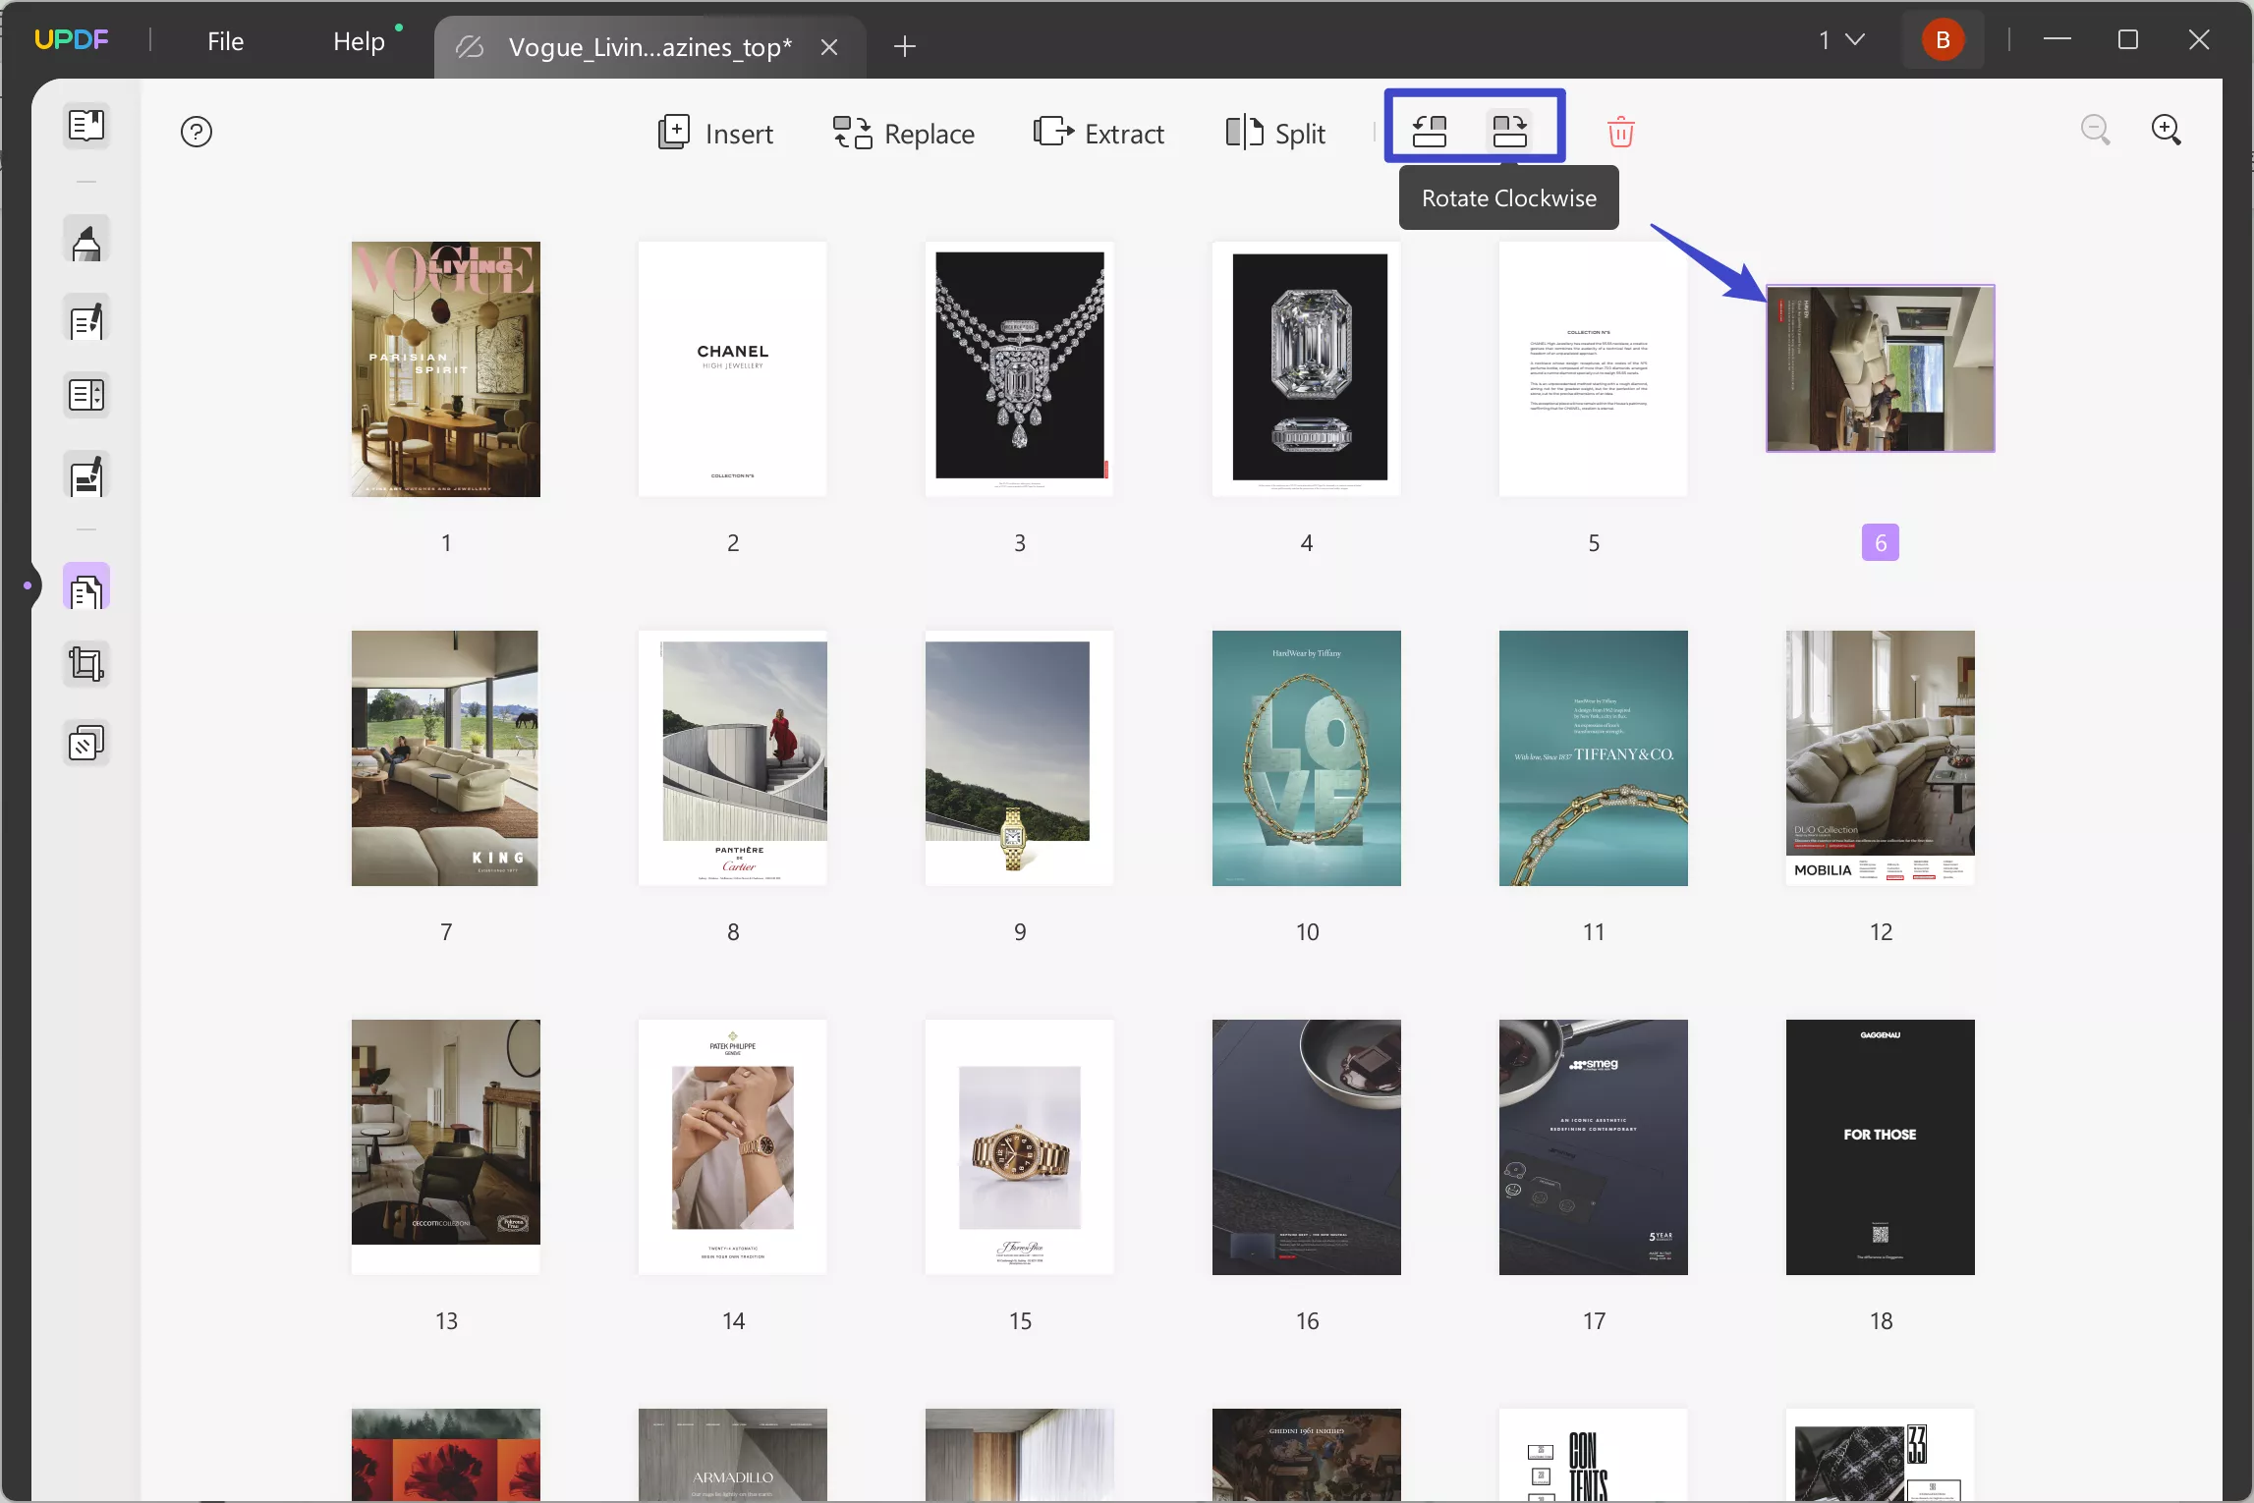Select page 1 Vogue Living cover thumbnail
The width and height of the screenshot is (2254, 1503).
coord(446,369)
